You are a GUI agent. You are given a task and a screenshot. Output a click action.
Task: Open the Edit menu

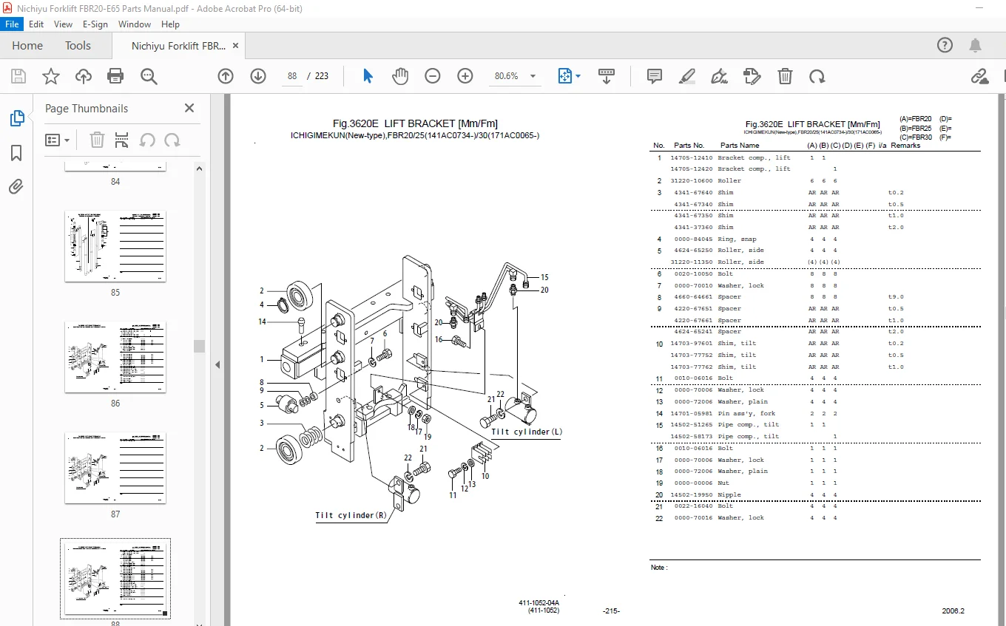(x=36, y=24)
